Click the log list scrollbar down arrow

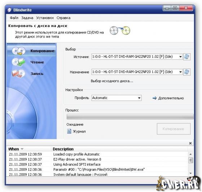coord(190,173)
